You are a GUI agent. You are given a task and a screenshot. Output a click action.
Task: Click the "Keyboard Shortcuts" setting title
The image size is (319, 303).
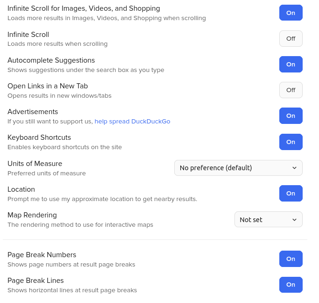39,137
